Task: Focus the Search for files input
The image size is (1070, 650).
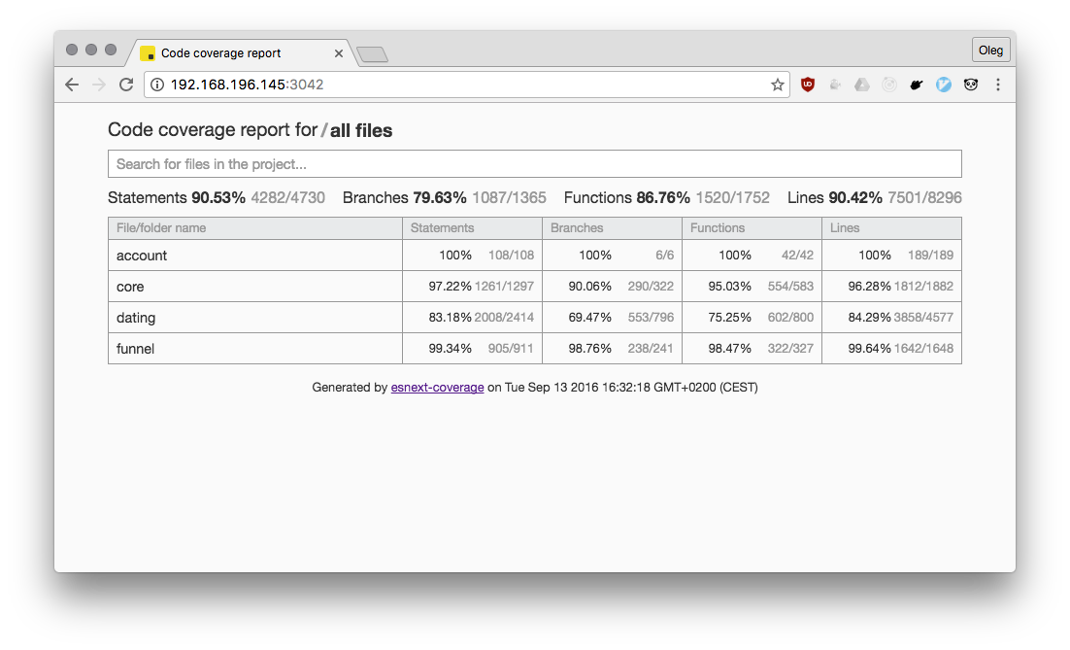Action: point(534,164)
